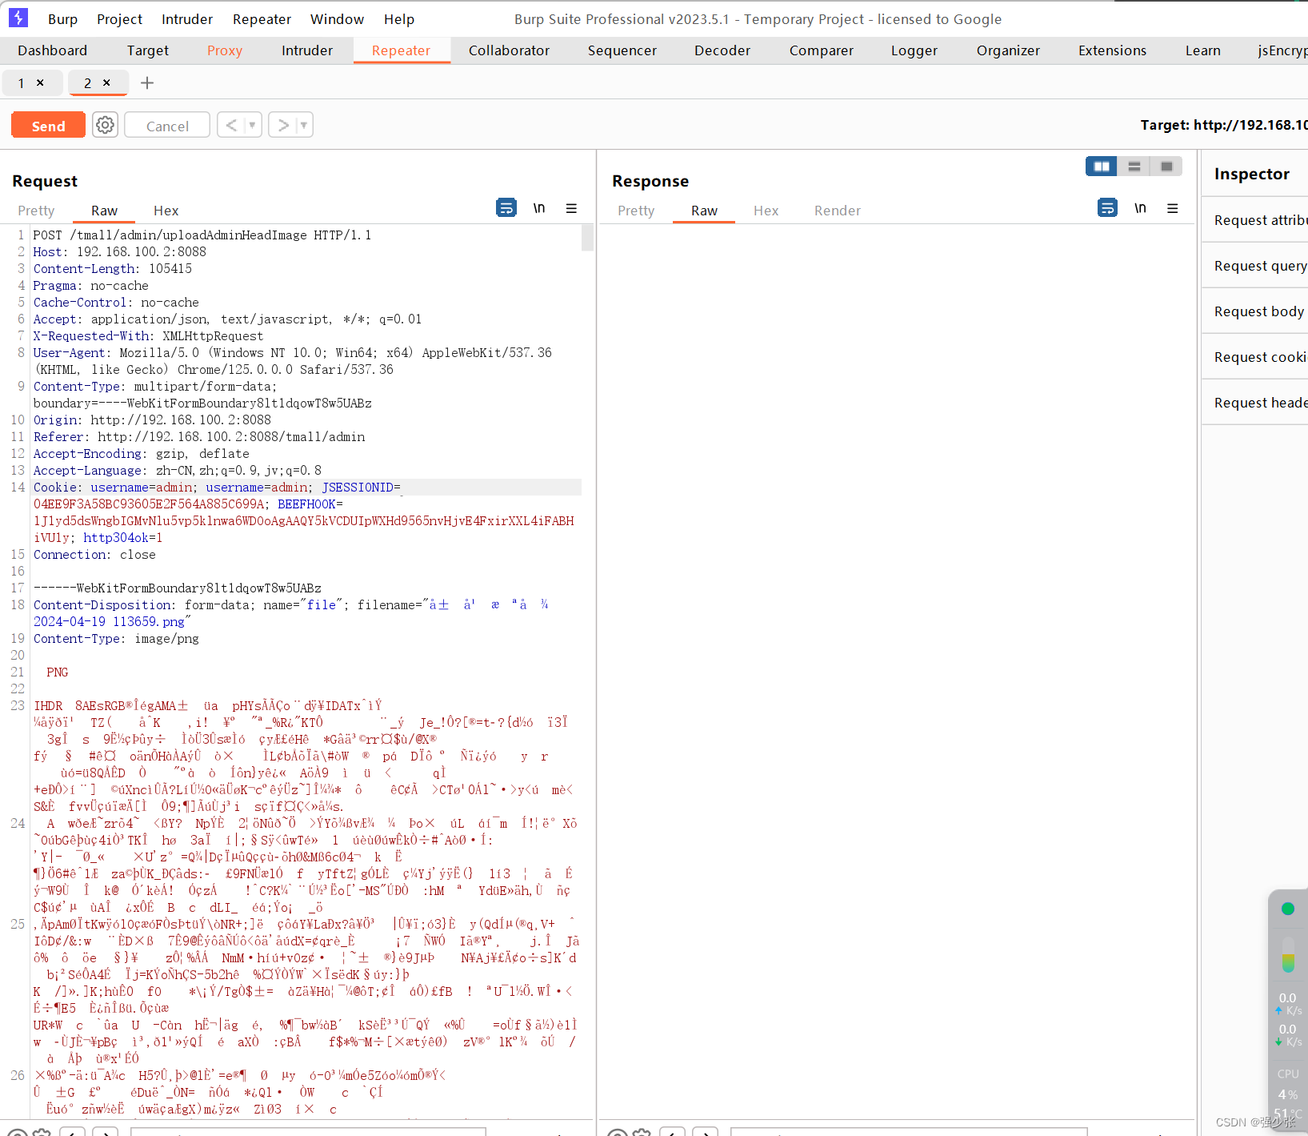Viewport: 1308px width, 1136px height.
Task: Click the orange Send button
Action: (x=48, y=126)
